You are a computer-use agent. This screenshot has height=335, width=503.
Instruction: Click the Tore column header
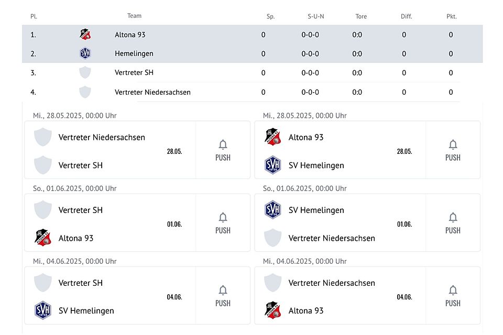click(x=361, y=16)
